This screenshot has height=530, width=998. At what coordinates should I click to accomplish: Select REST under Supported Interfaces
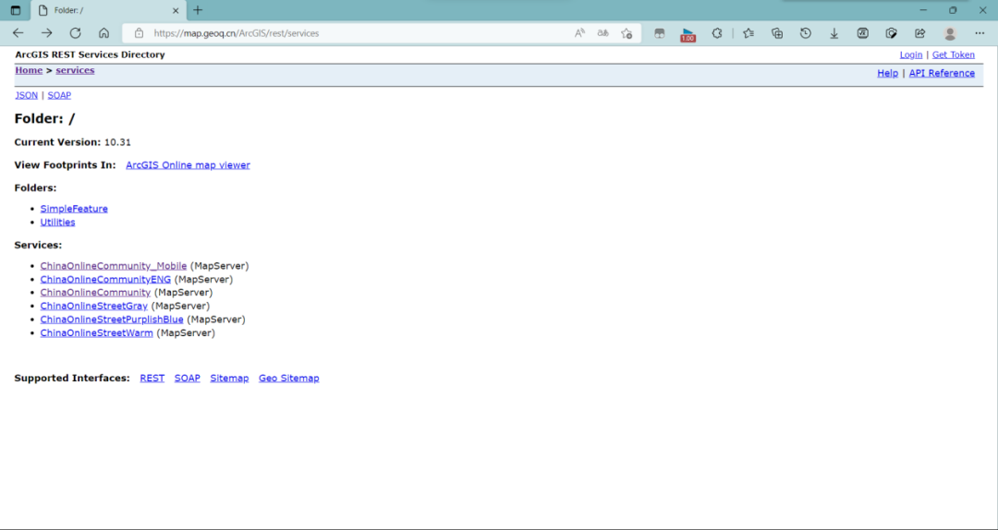point(152,378)
